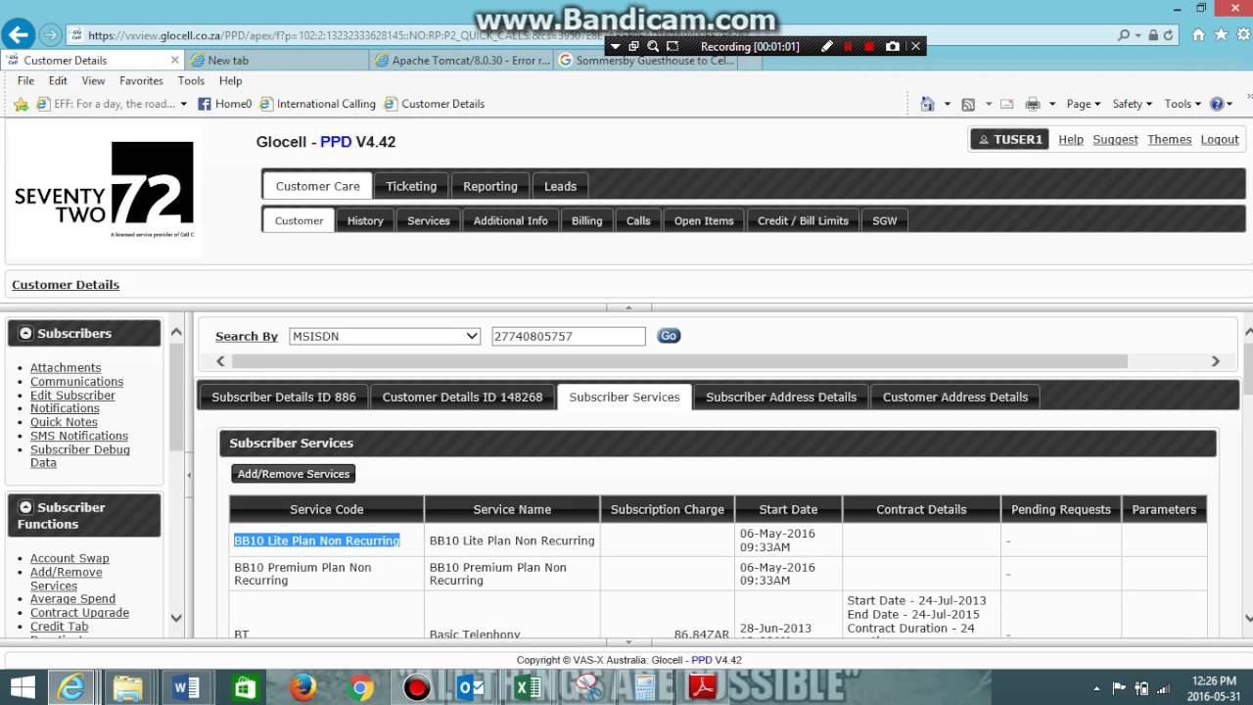
Task: Switch to the Ticketing tab
Action: (x=411, y=186)
